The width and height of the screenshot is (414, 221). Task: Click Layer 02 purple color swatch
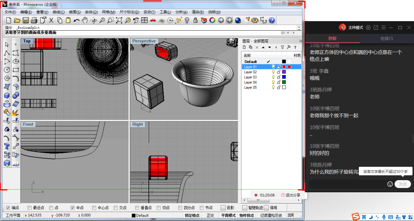(284, 72)
